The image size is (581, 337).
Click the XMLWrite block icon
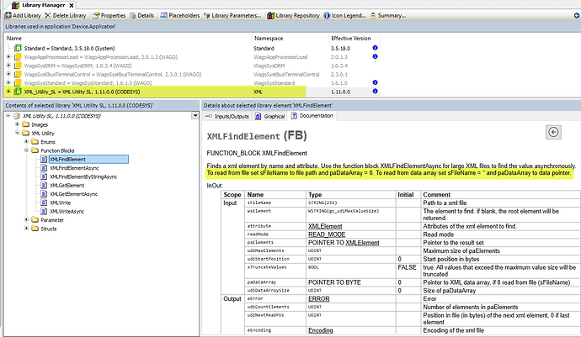tap(44, 203)
